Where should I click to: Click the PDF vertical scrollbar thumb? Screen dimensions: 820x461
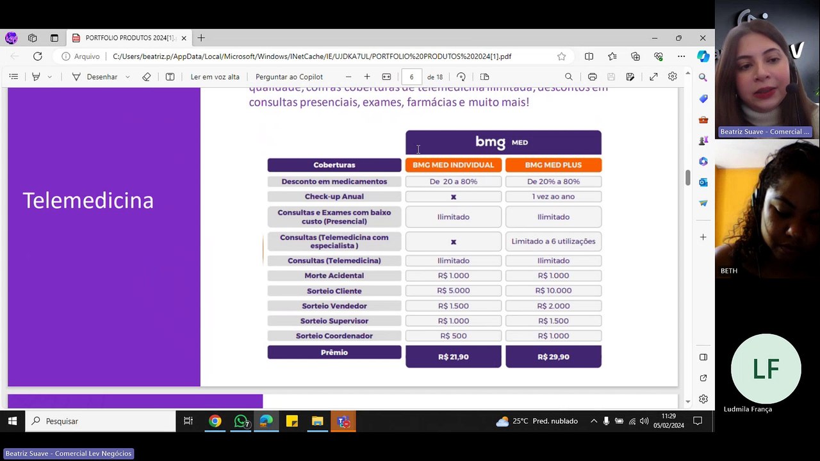tap(687, 177)
